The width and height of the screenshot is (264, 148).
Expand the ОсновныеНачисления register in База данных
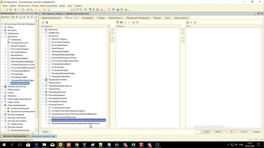(46, 108)
